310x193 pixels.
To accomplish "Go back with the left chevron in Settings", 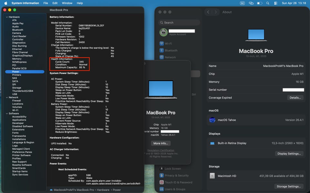I will (208, 12).
